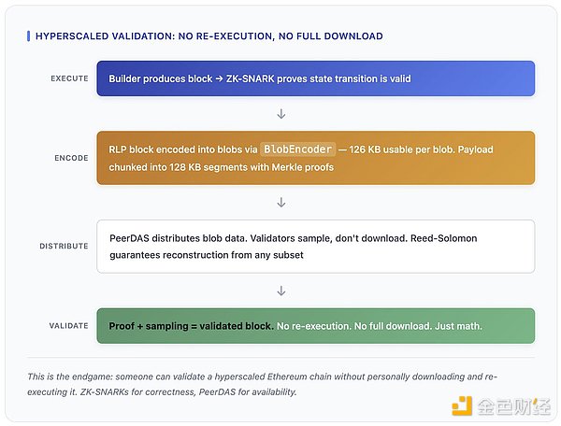Screen dimensions: 561x426
Task: Select the EXECUTE step label
Action: tap(69, 78)
